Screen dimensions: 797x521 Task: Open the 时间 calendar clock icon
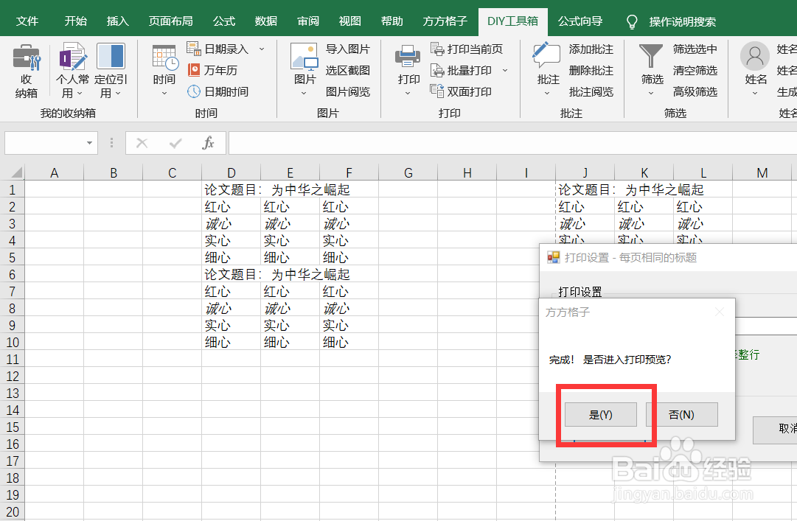(164, 57)
